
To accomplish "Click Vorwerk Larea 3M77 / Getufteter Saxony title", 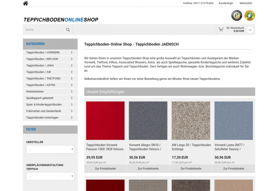I will pos(229,147).
